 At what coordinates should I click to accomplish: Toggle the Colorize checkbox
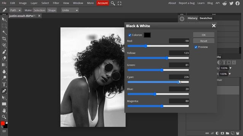[x=130, y=35]
